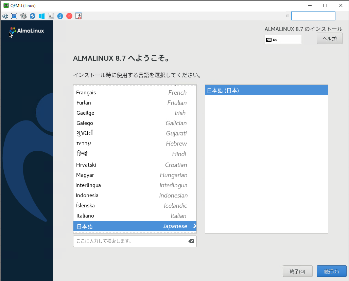This screenshot has height=281, width=349.
Task: Click the 続行(C) continue button
Action: (331, 271)
